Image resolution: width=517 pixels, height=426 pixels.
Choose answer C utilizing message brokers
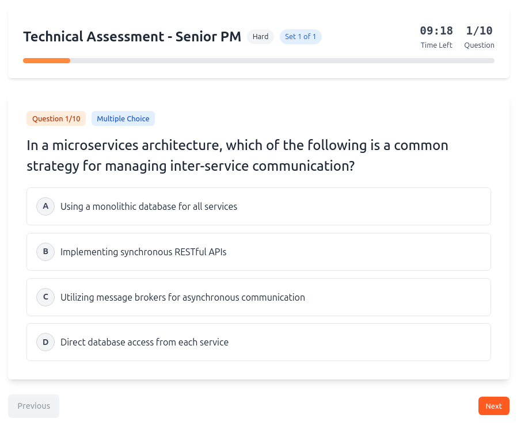click(258, 297)
